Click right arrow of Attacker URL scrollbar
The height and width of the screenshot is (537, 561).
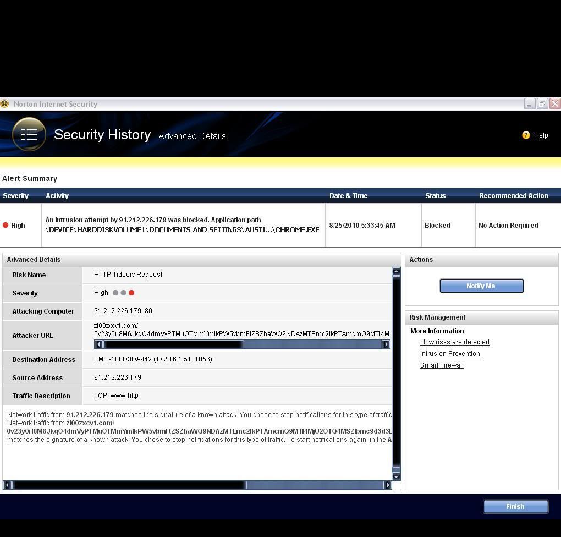[386, 344]
